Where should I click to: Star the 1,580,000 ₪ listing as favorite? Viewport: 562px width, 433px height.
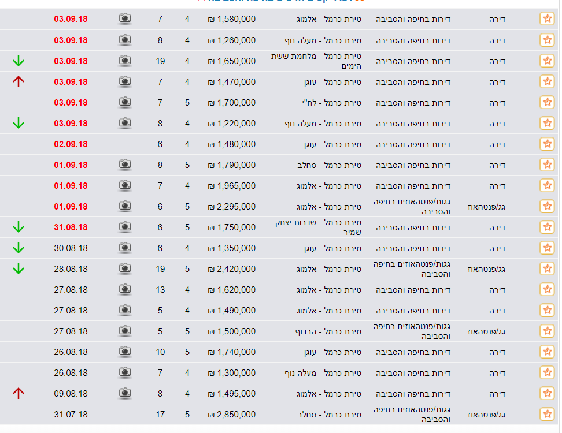[547, 18]
